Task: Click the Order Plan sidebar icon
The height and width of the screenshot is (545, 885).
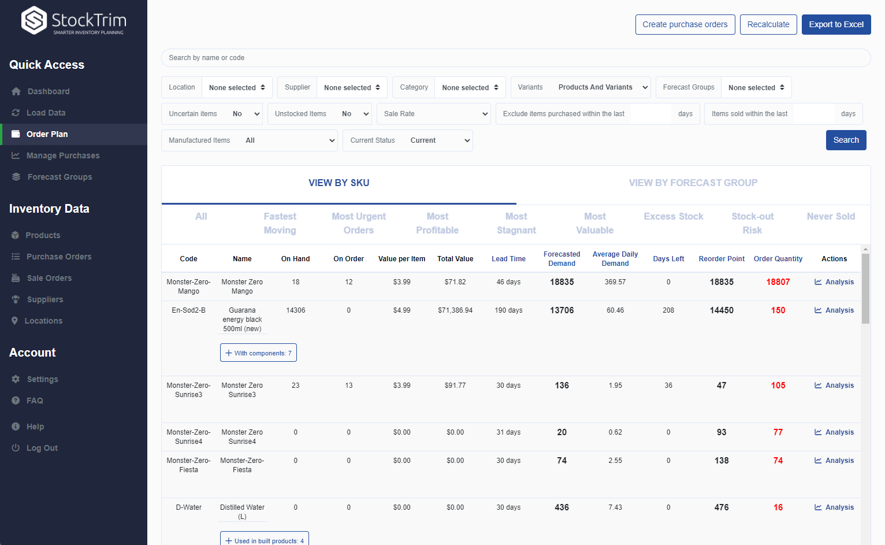Action: pyautogui.click(x=16, y=134)
